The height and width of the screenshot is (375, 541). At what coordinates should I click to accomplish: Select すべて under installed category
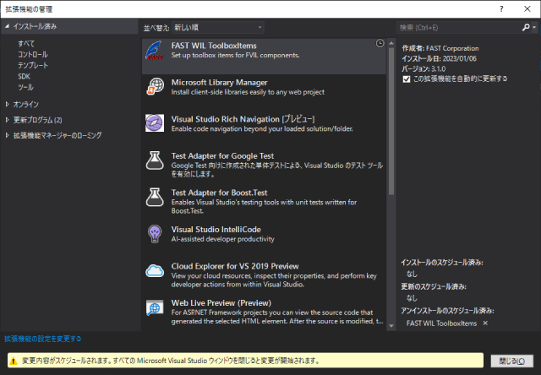pos(26,43)
